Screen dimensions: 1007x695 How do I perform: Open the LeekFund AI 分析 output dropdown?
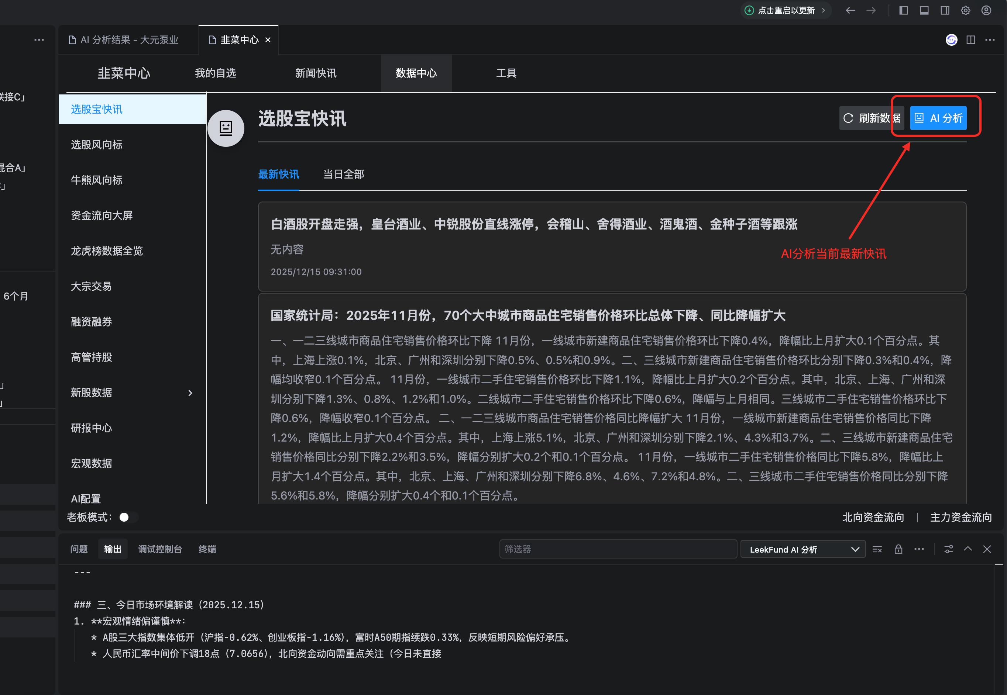coord(802,549)
